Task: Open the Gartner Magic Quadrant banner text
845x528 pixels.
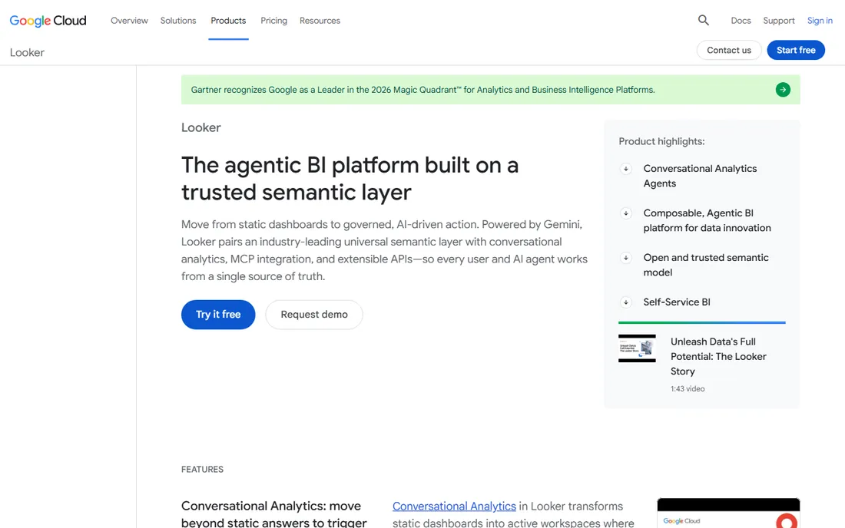Action: (x=422, y=90)
